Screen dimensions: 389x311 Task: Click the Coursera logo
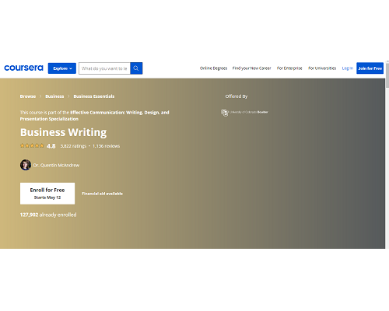23,68
